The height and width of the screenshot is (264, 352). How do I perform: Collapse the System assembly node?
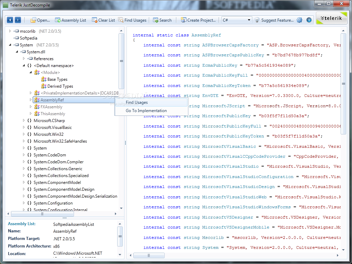tap(10, 45)
